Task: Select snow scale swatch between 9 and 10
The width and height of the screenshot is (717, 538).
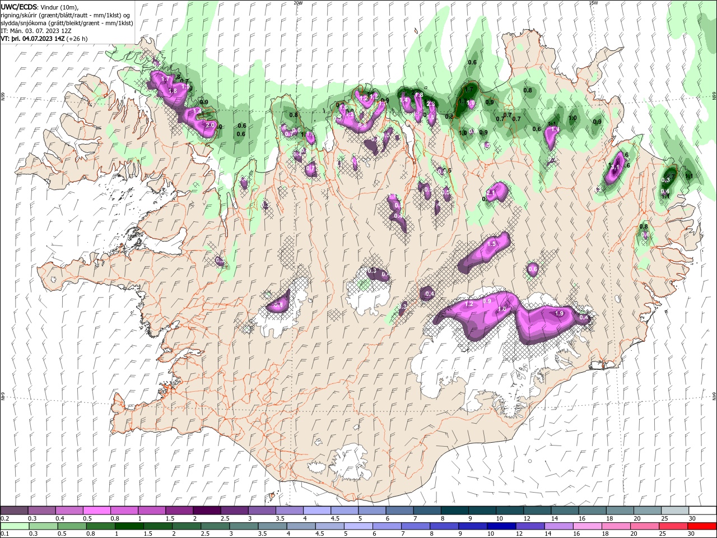Action: (482, 511)
